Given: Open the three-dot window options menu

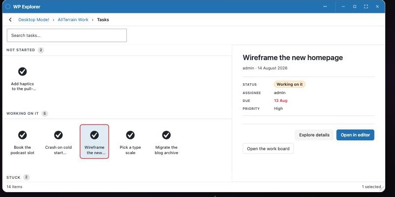Looking at the screenshot, I should pos(325,6).
